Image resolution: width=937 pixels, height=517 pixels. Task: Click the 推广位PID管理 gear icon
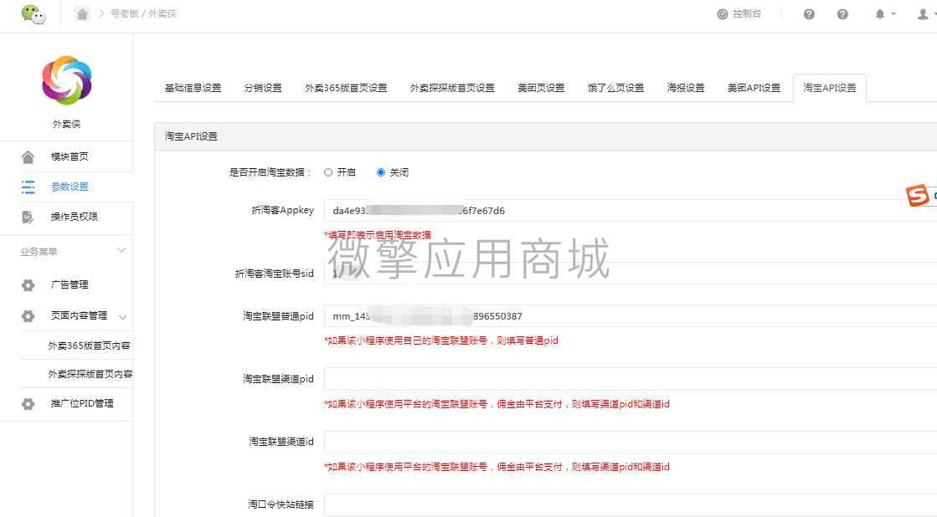point(28,404)
